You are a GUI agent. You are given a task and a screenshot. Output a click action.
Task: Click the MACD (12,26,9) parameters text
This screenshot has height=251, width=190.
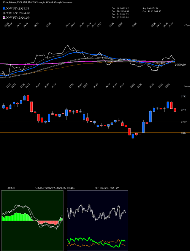(x=53, y=188)
